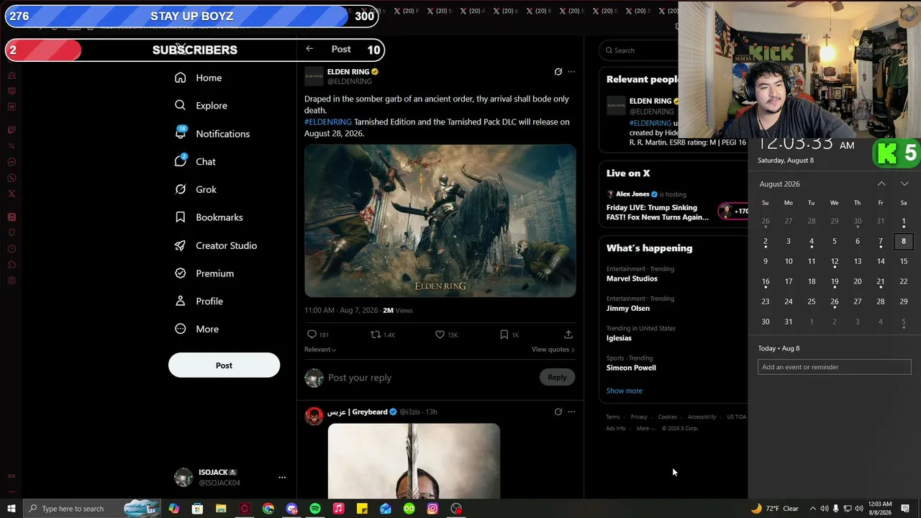Open the Windows notification center icon
Viewport: 921px width, 518px height.
[905, 509]
